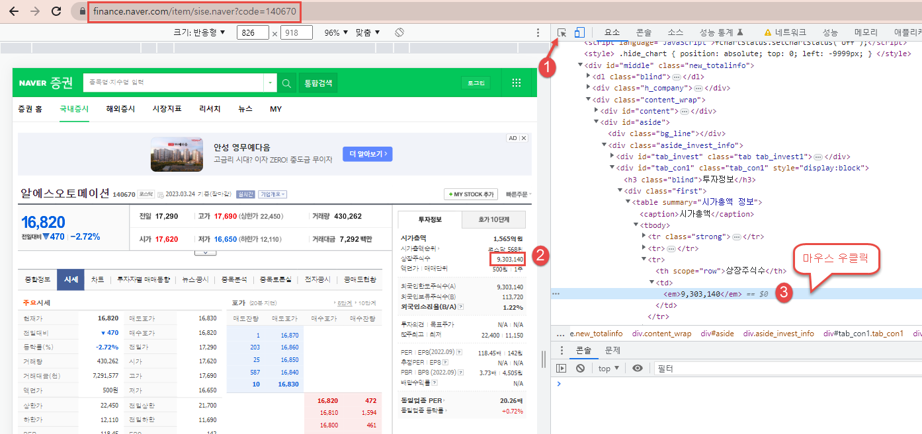922x434 pixels.
Task: Open the 맞춤 throttling dropdown
Action: point(368,32)
